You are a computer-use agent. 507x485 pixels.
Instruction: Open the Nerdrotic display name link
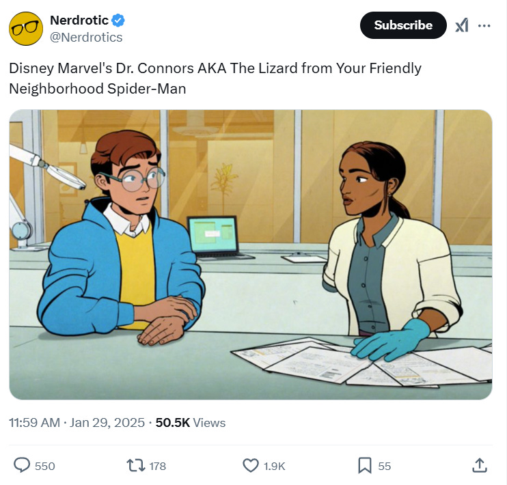[x=79, y=20]
